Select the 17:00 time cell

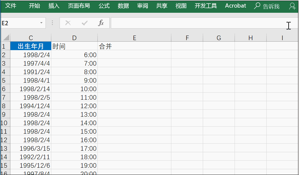tap(75, 148)
